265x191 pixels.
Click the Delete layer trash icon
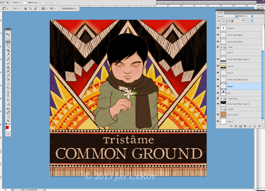(x=259, y=126)
